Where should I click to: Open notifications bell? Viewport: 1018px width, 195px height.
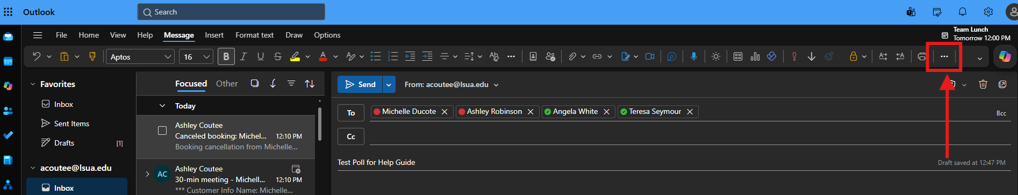[963, 12]
